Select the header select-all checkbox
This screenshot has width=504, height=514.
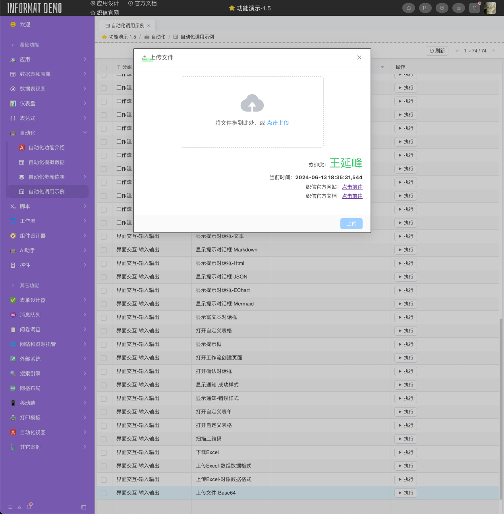pyautogui.click(x=104, y=67)
